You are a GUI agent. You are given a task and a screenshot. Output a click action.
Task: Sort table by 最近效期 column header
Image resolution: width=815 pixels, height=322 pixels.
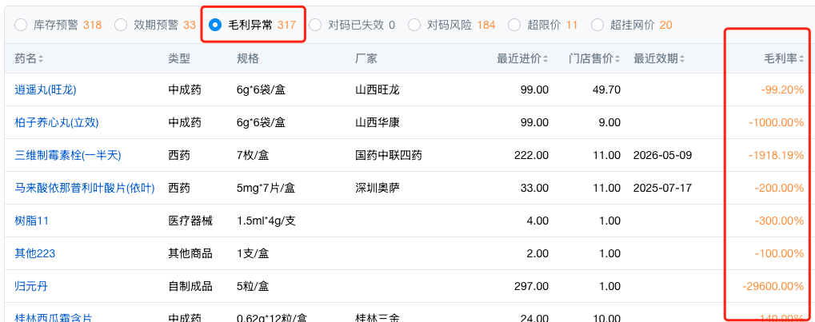(659, 58)
